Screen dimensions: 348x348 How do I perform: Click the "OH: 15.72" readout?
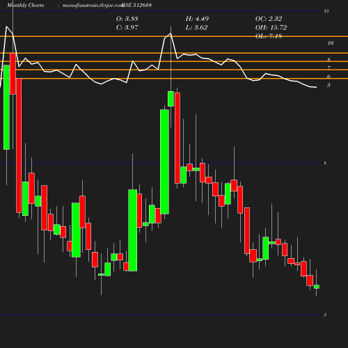click(x=271, y=27)
